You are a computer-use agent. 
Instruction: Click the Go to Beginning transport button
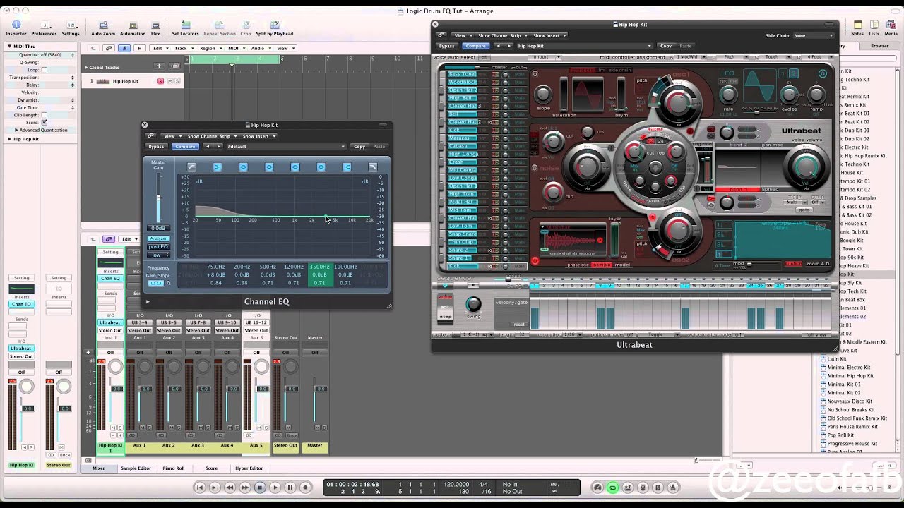[199, 487]
